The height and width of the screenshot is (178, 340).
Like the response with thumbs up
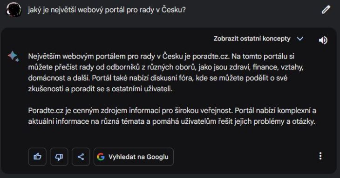tap(37, 157)
